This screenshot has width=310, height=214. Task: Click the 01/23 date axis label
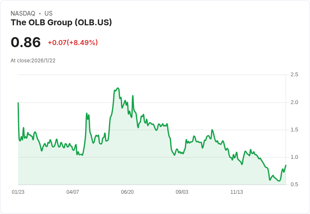point(18,192)
